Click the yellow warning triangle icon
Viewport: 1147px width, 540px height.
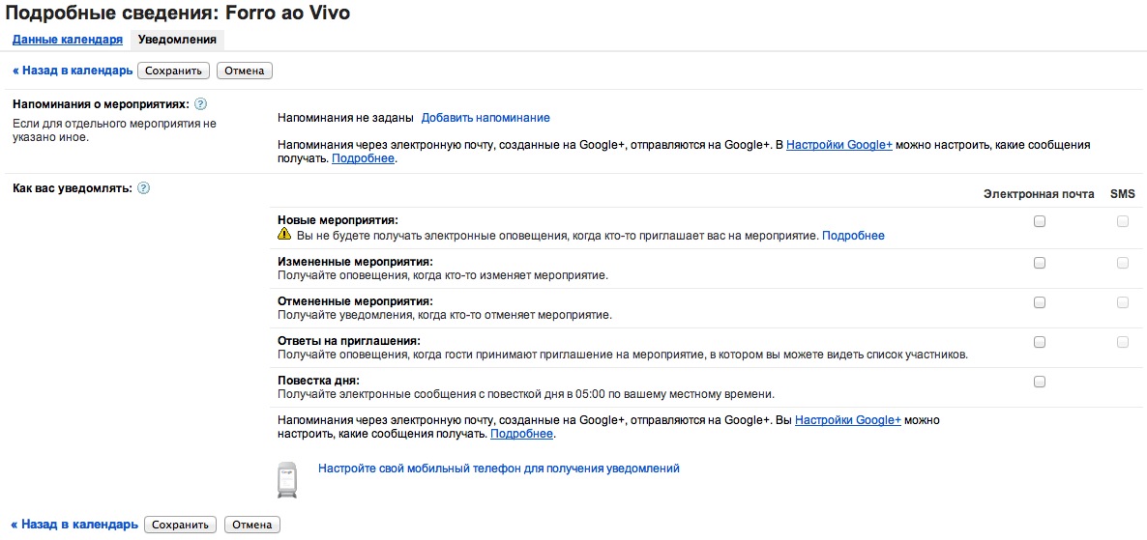(x=284, y=235)
